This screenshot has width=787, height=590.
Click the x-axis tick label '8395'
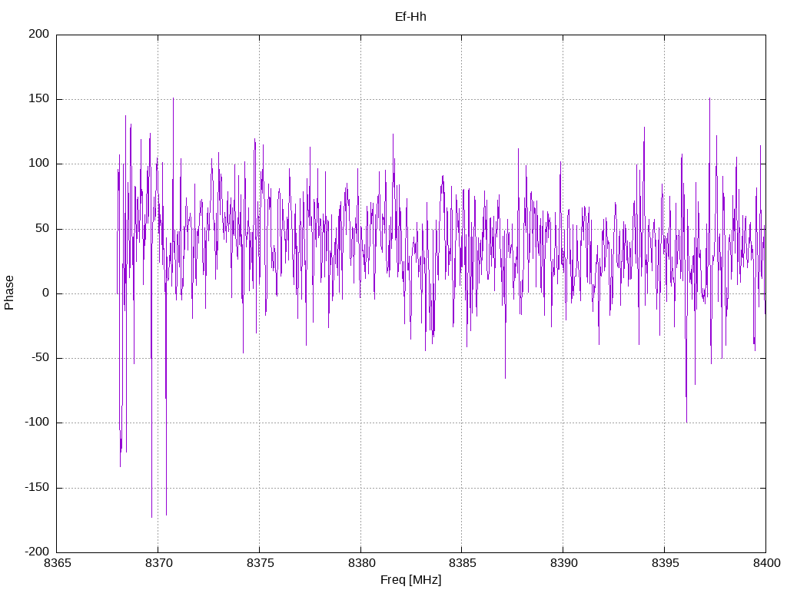pyautogui.click(x=665, y=563)
